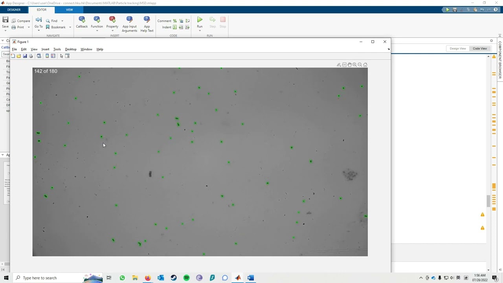Switch to Design View

tap(458, 48)
